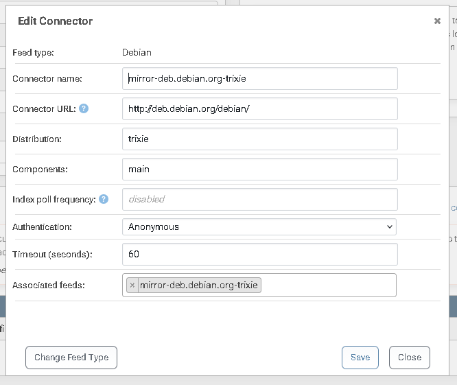Open the Authentication dropdown
This screenshot has height=385, width=457.
[259, 226]
